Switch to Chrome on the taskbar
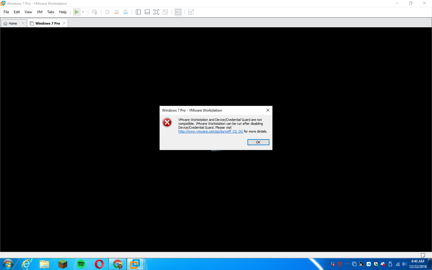 [x=118, y=264]
